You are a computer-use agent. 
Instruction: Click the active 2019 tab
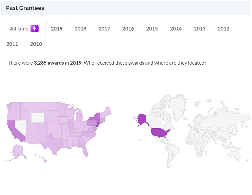[x=56, y=29]
